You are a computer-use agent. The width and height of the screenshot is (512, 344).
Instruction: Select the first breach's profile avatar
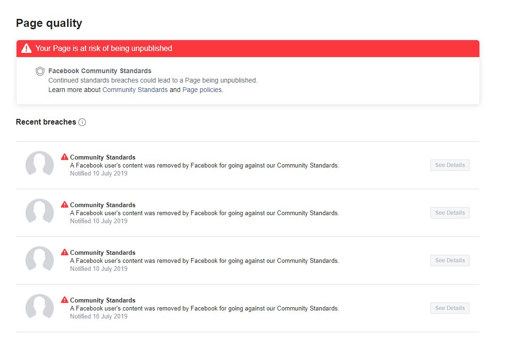(40, 165)
